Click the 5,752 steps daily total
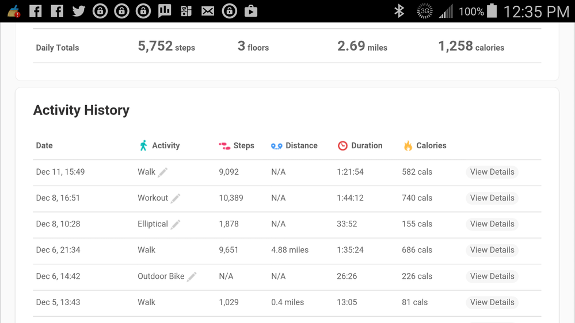 click(x=166, y=46)
